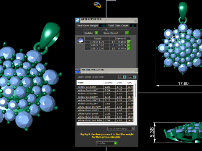Click the 1.70 X 1.70 size cell
The height and width of the screenshot is (151, 202).
point(97,42)
